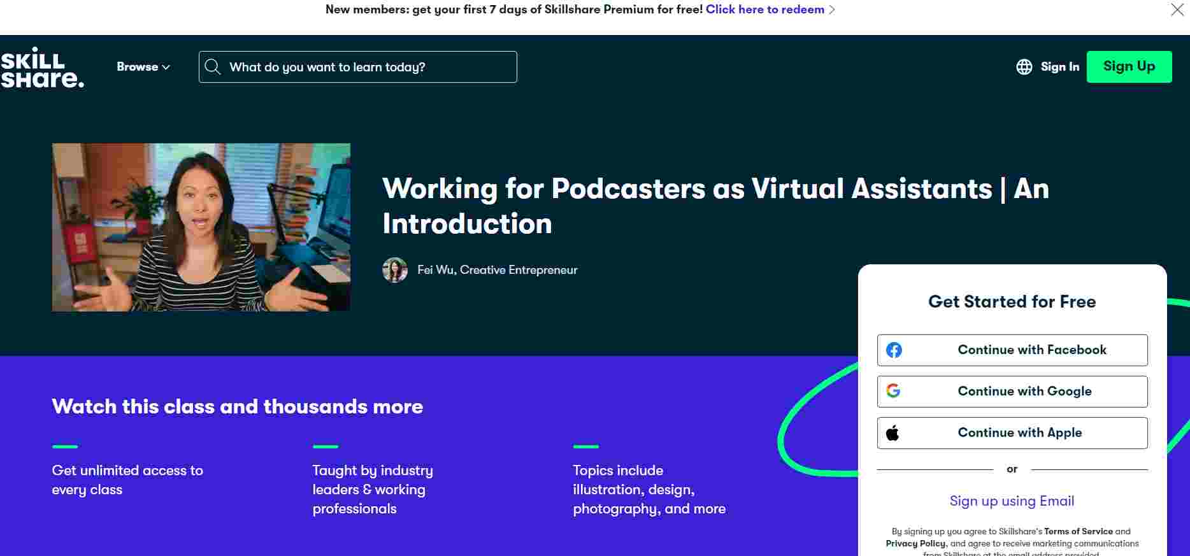Continue with Google sign-up
The image size is (1190, 556).
[x=1012, y=392]
